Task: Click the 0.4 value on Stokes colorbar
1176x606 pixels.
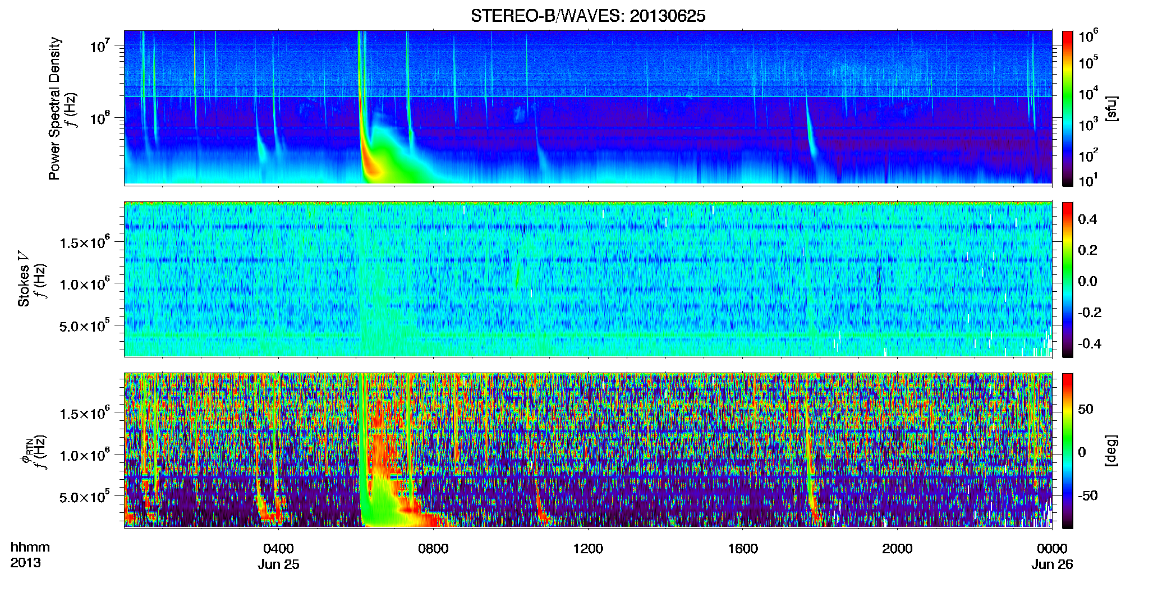Action: pos(1087,219)
